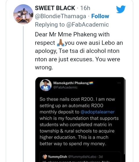
Task: Click the praying hands emoji
Action: [x=61, y=43]
